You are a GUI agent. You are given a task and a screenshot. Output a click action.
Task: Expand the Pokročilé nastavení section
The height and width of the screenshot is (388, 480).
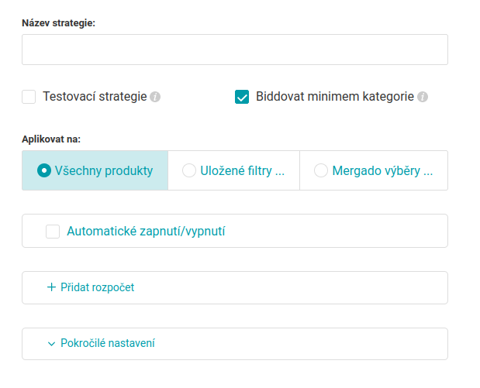pos(107,344)
